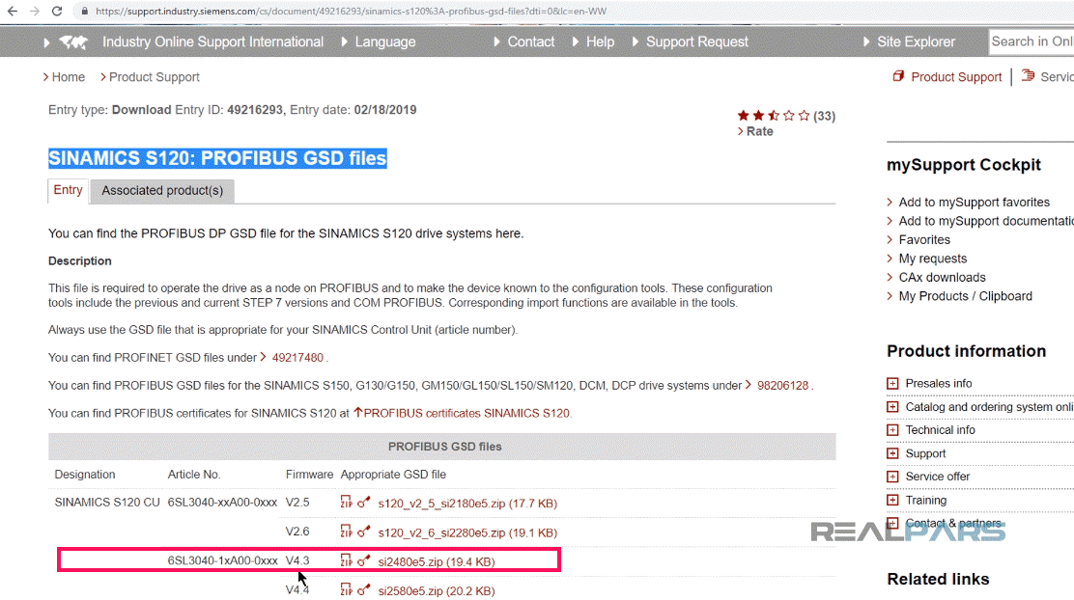
Task: Click the world map logo in header
Action: click(73, 42)
